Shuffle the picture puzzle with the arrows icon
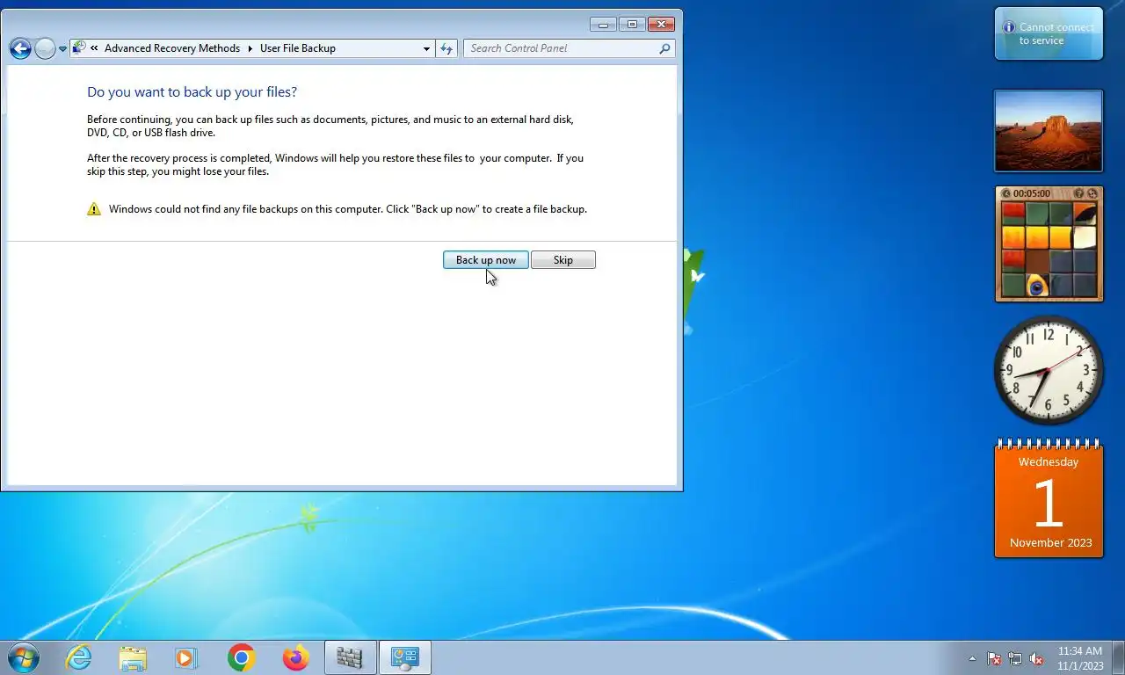This screenshot has height=675, width=1125. (x=1092, y=193)
